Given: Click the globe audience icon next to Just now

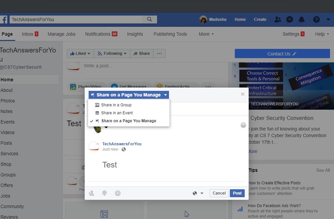Looking at the screenshot, I should [124, 149].
